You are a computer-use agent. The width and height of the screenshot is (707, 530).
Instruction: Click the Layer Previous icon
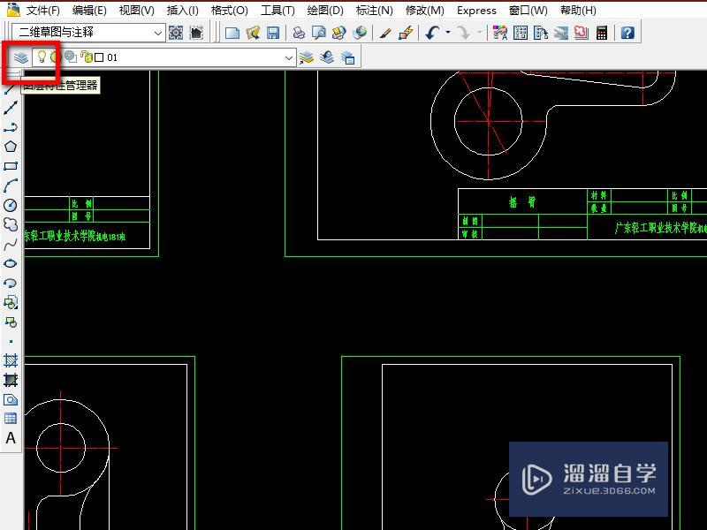(327, 57)
